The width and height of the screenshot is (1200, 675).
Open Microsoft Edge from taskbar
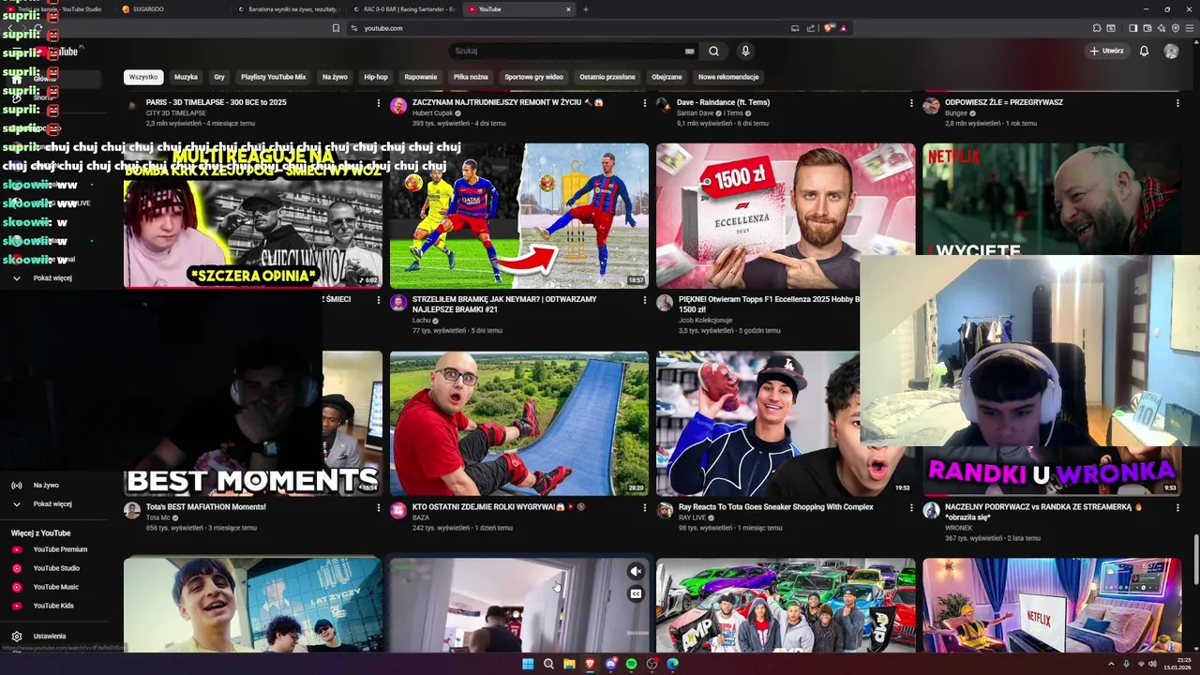click(x=672, y=664)
